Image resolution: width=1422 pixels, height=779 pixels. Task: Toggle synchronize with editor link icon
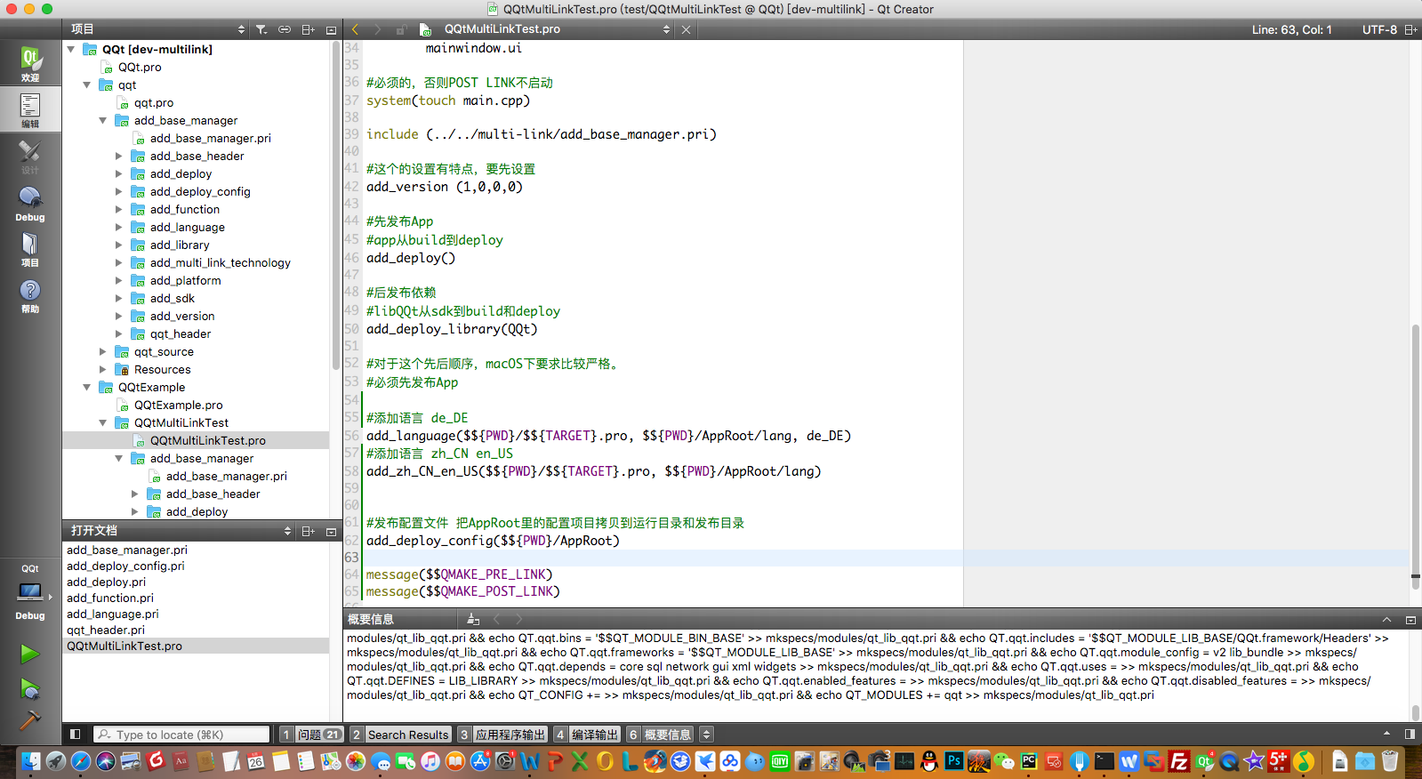click(x=285, y=29)
